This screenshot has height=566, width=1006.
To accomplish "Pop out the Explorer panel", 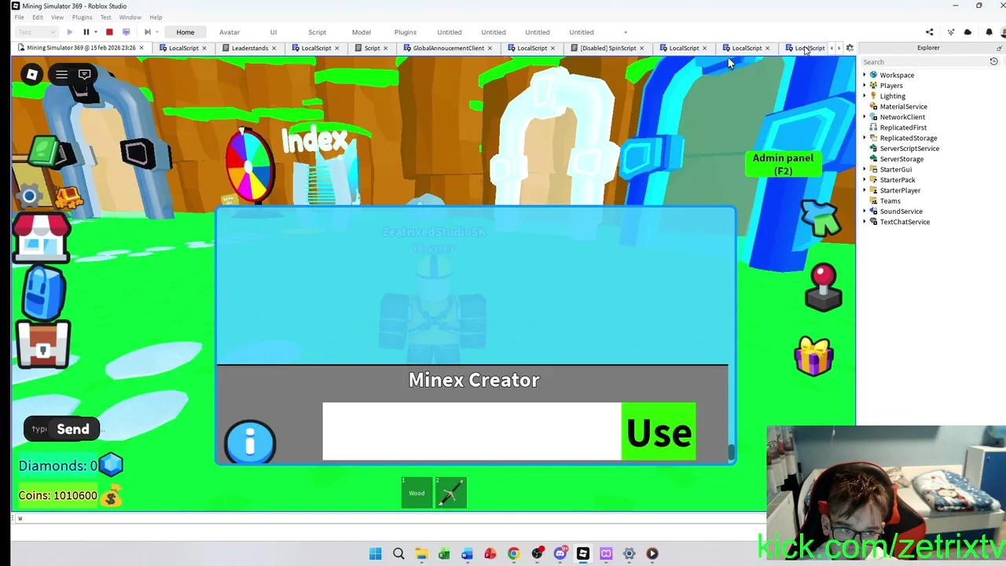I will (x=999, y=48).
